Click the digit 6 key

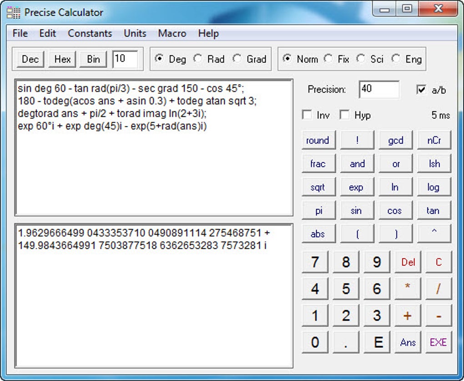(377, 289)
